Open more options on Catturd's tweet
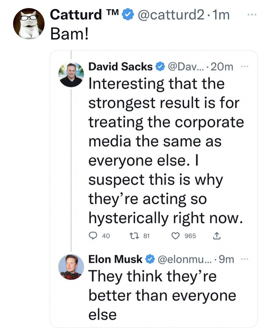 [x=252, y=15]
